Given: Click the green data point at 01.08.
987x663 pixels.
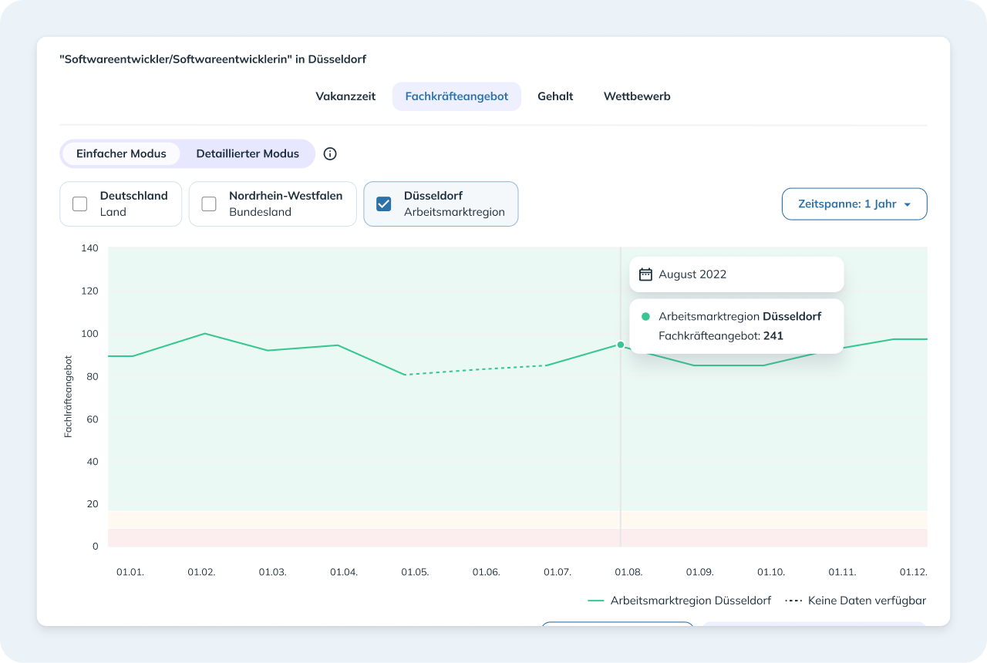Looking at the screenshot, I should [620, 345].
